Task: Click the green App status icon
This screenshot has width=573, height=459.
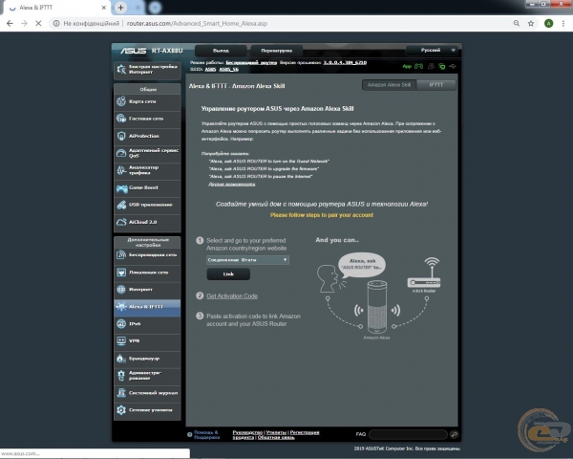Action: (x=407, y=67)
